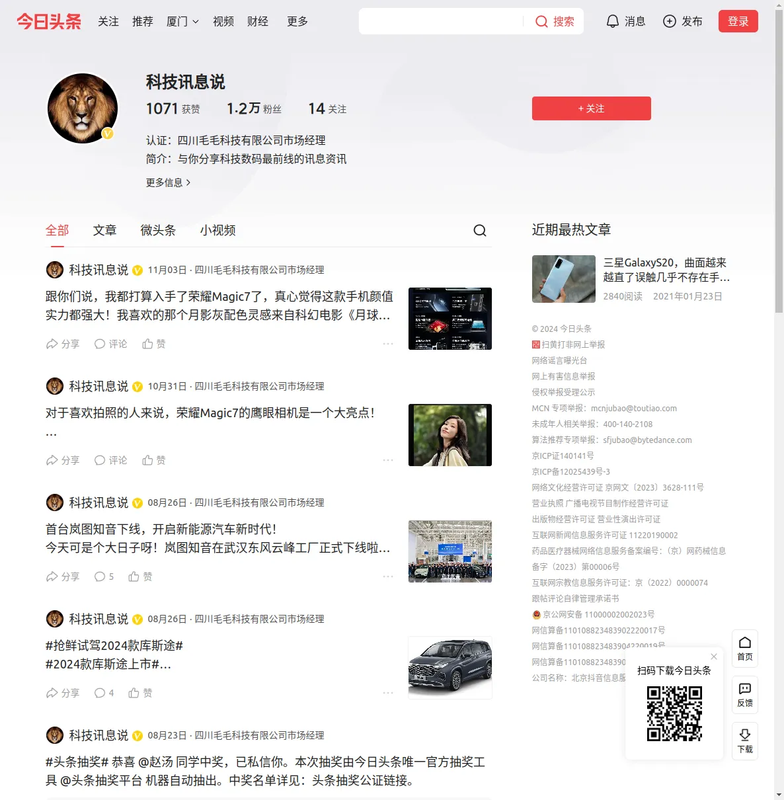Click the 发布 plus icon

[x=670, y=21]
